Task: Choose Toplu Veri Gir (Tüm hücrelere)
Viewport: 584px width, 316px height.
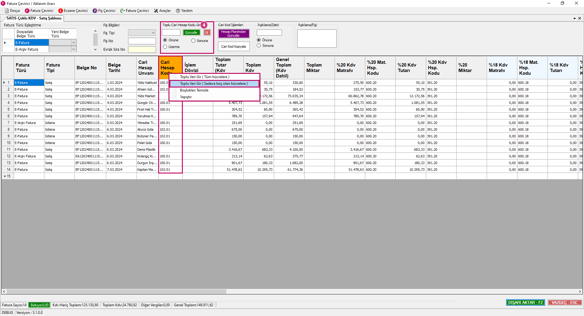Action: [204, 77]
